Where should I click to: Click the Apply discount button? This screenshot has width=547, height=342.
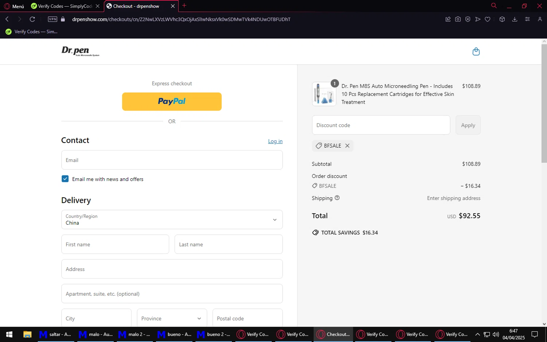pyautogui.click(x=468, y=125)
